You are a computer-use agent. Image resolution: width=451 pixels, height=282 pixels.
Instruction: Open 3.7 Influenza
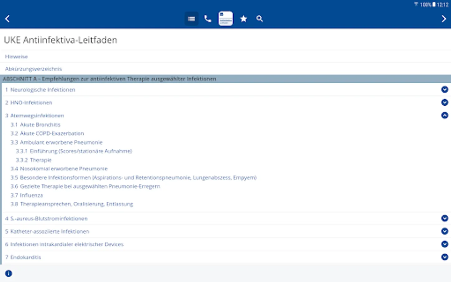coord(26,195)
